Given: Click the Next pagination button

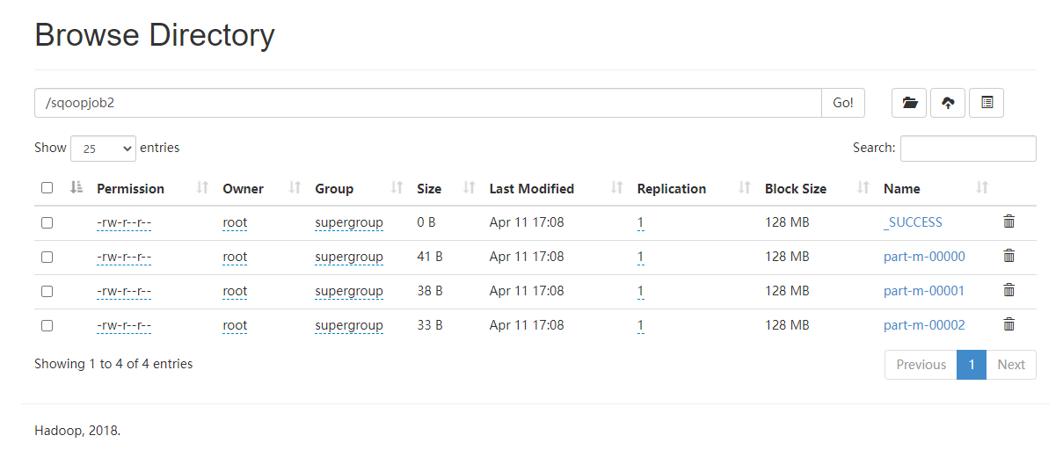Looking at the screenshot, I should (1010, 365).
